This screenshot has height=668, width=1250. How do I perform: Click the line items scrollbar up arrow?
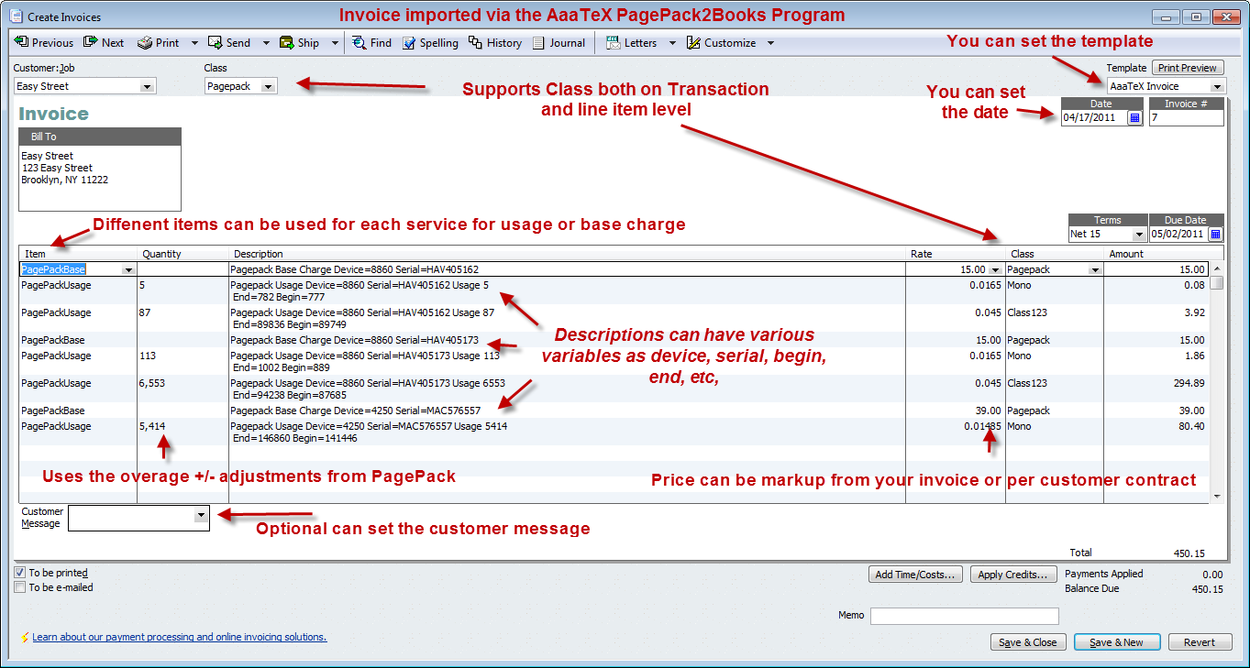tap(1217, 269)
